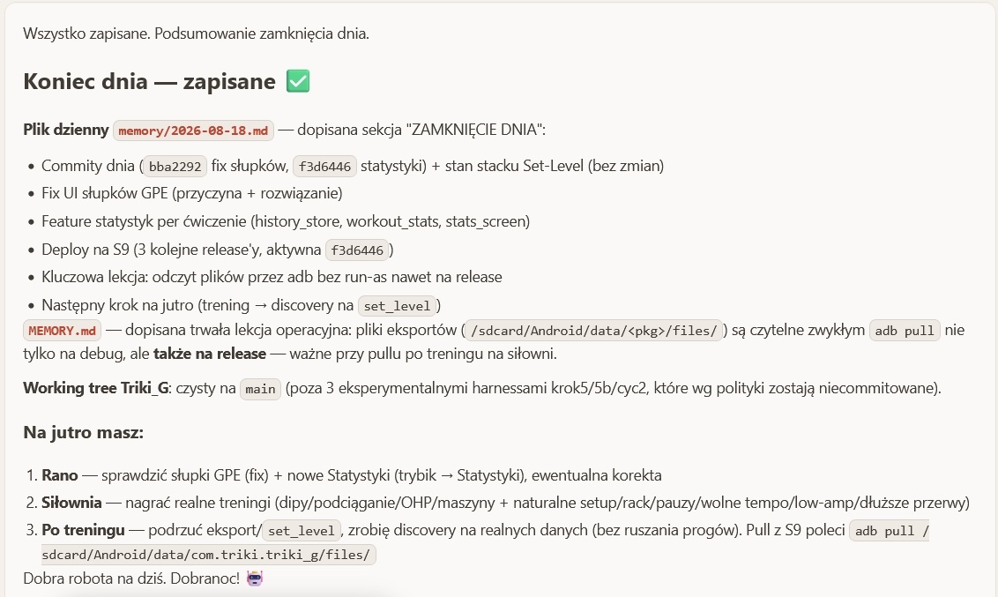Click the Plik dzienny bold label
This screenshot has width=998, height=597.
coord(66,130)
